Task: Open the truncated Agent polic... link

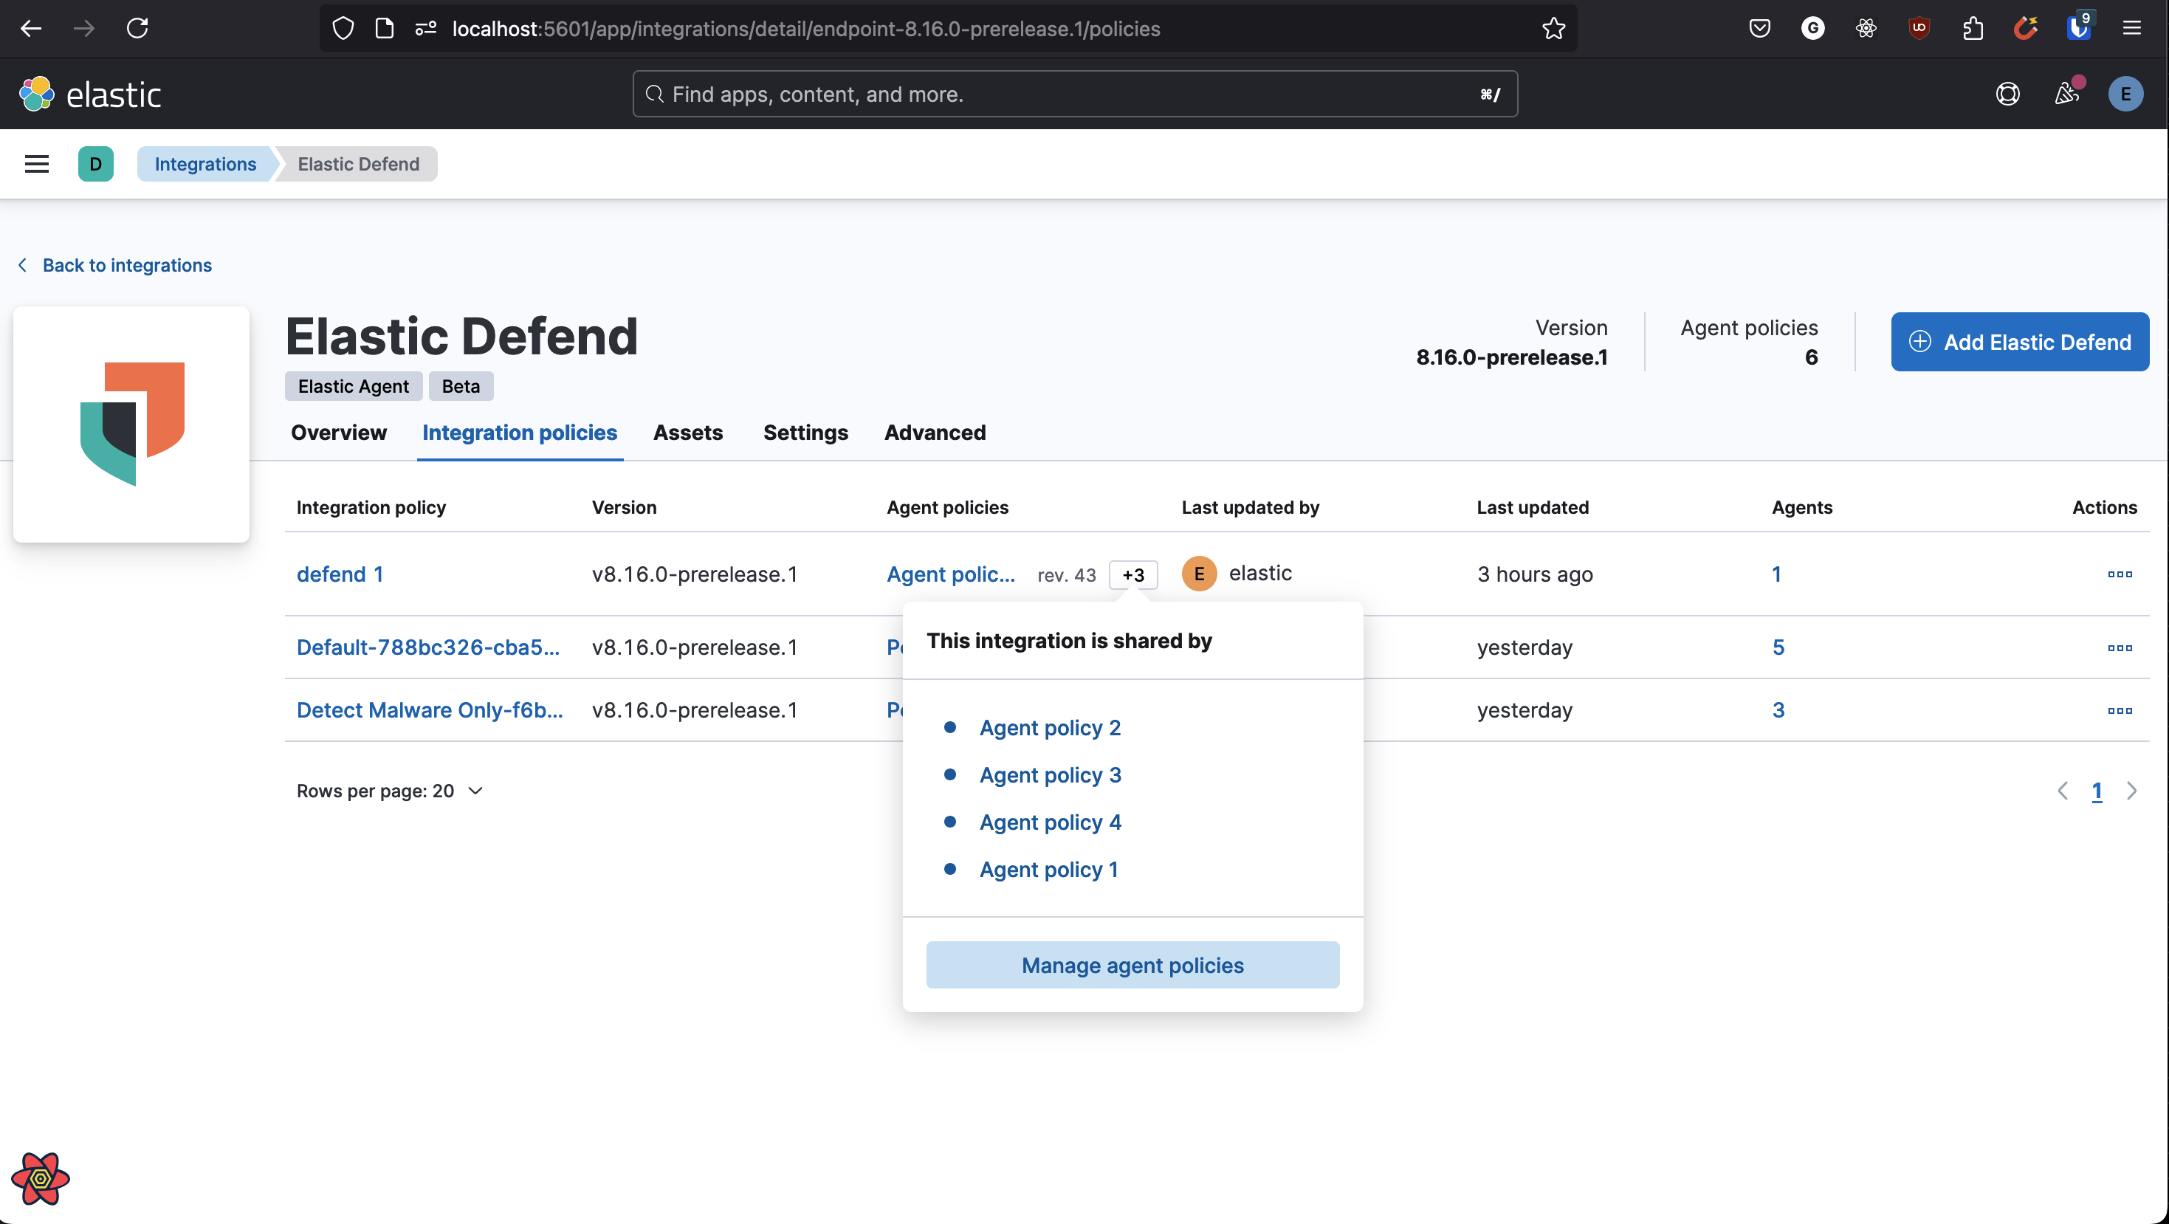Action: 951,574
